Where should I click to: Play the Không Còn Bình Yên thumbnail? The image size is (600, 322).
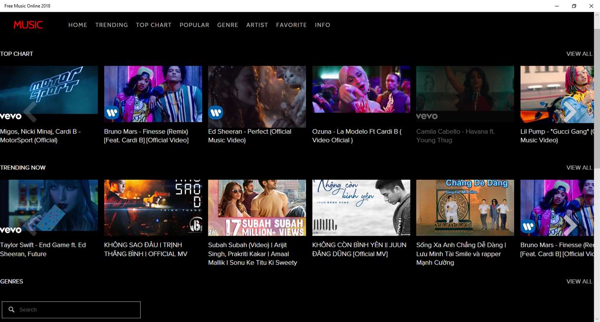[x=361, y=208]
